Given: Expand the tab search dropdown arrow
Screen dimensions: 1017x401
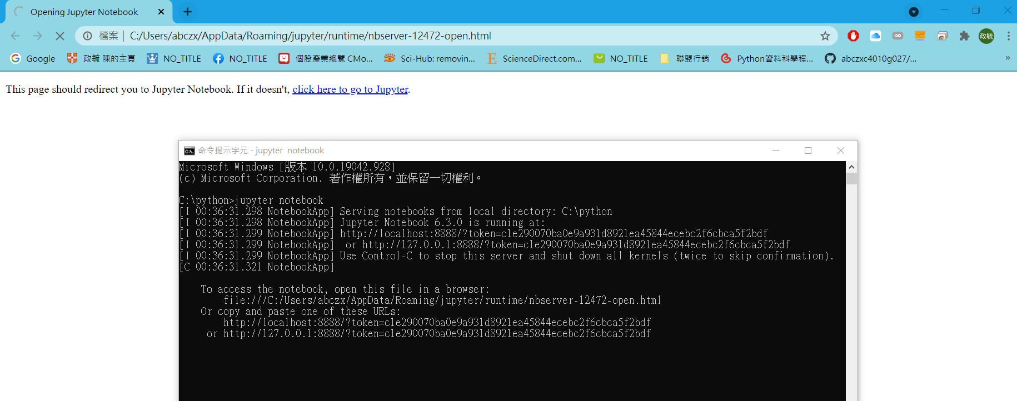Looking at the screenshot, I should [x=914, y=12].
